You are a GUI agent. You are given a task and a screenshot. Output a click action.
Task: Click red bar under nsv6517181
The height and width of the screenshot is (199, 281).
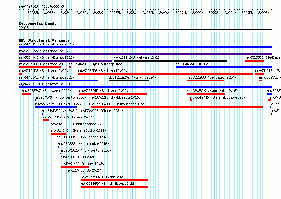(260, 74)
